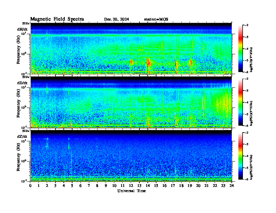The height and width of the screenshot is (213, 276).
Task: Click the "-2" value on dH/dt color bar
Action: pyautogui.click(x=247, y=25)
